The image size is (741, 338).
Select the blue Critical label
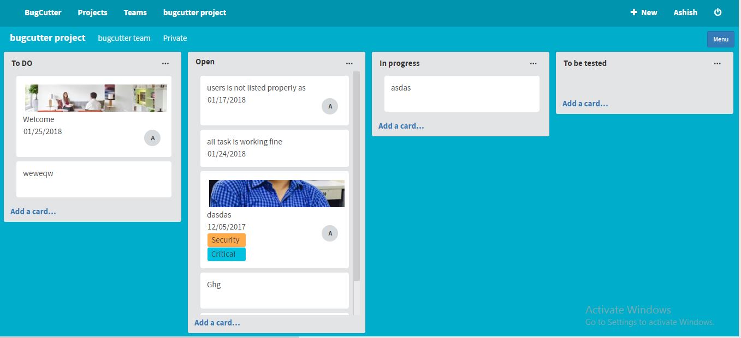point(226,254)
